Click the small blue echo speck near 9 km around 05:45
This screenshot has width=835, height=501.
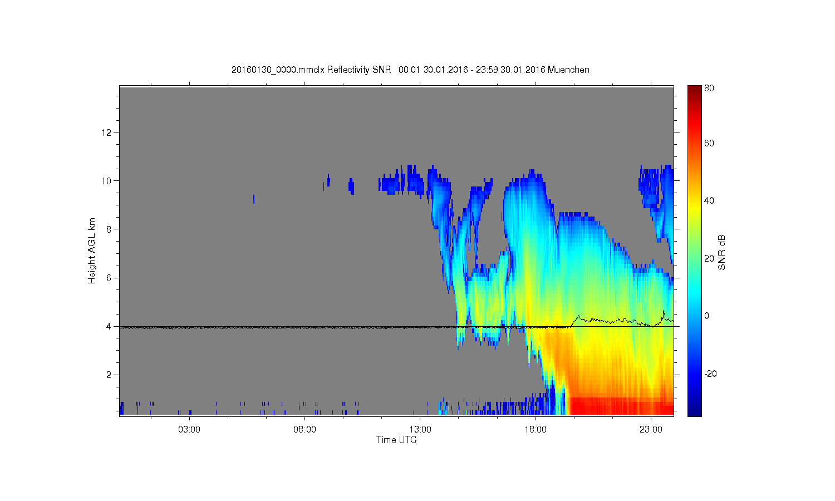point(254,199)
